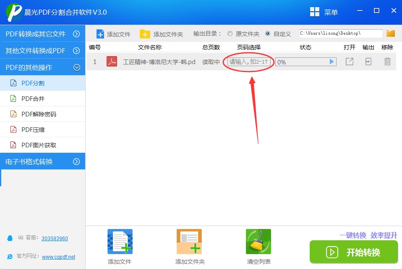Click the 读取中 page count cell
The width and height of the screenshot is (402, 270).
pos(211,62)
